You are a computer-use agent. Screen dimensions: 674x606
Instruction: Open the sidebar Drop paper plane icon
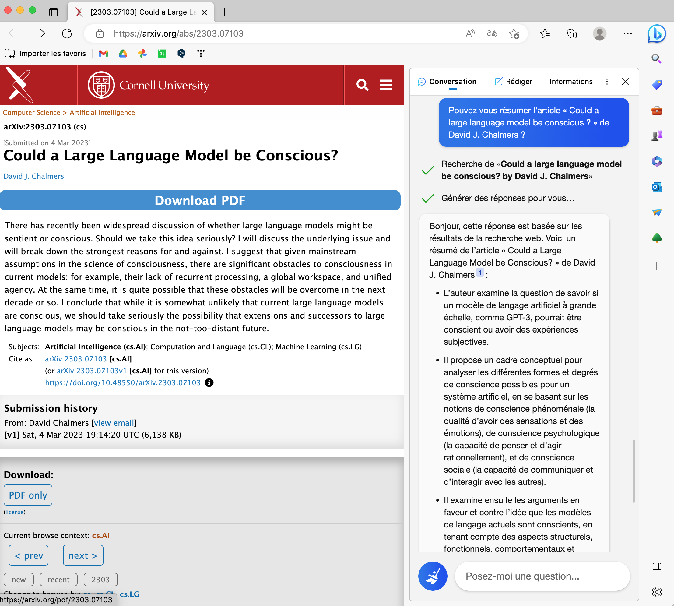click(656, 213)
